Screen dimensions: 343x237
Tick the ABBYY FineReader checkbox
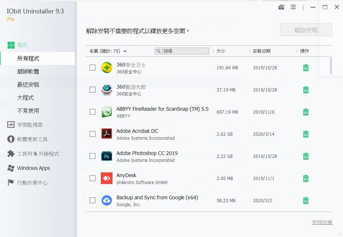tap(92, 112)
